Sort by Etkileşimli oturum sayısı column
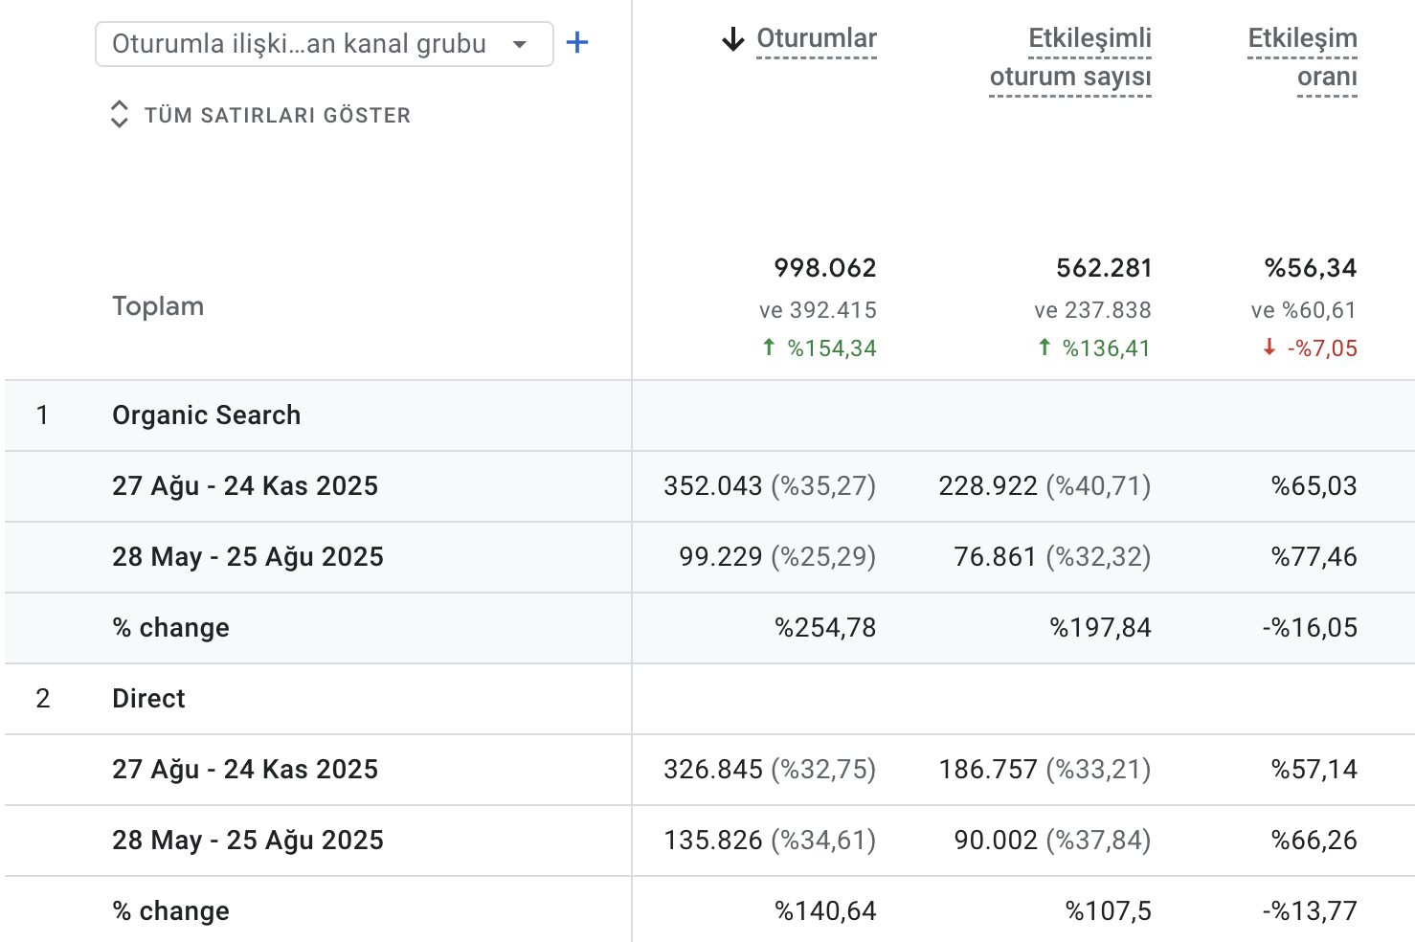The width and height of the screenshot is (1415, 942). pos(1070,57)
